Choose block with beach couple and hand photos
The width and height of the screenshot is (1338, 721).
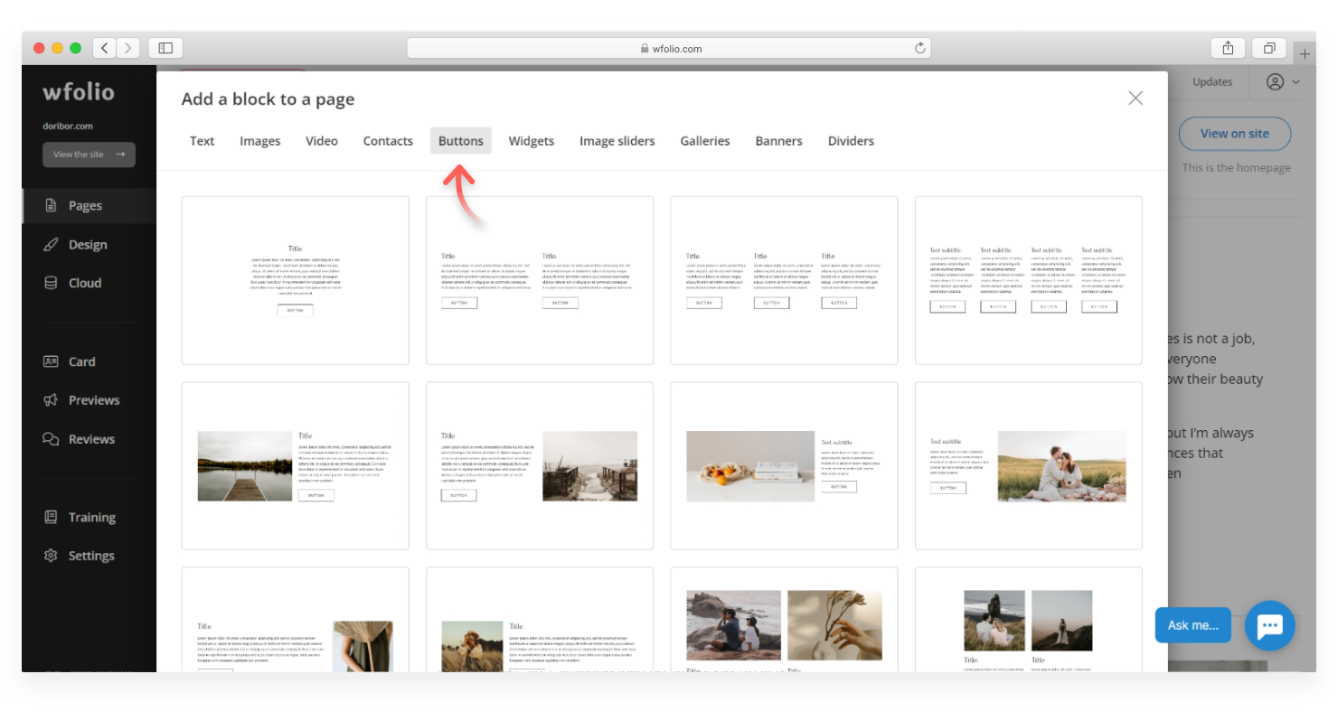(784, 620)
